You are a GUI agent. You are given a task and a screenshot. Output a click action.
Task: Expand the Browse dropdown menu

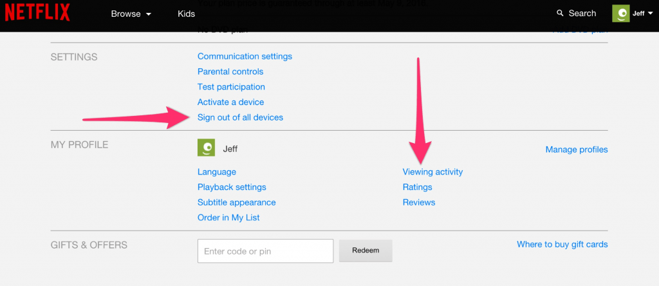pos(131,14)
